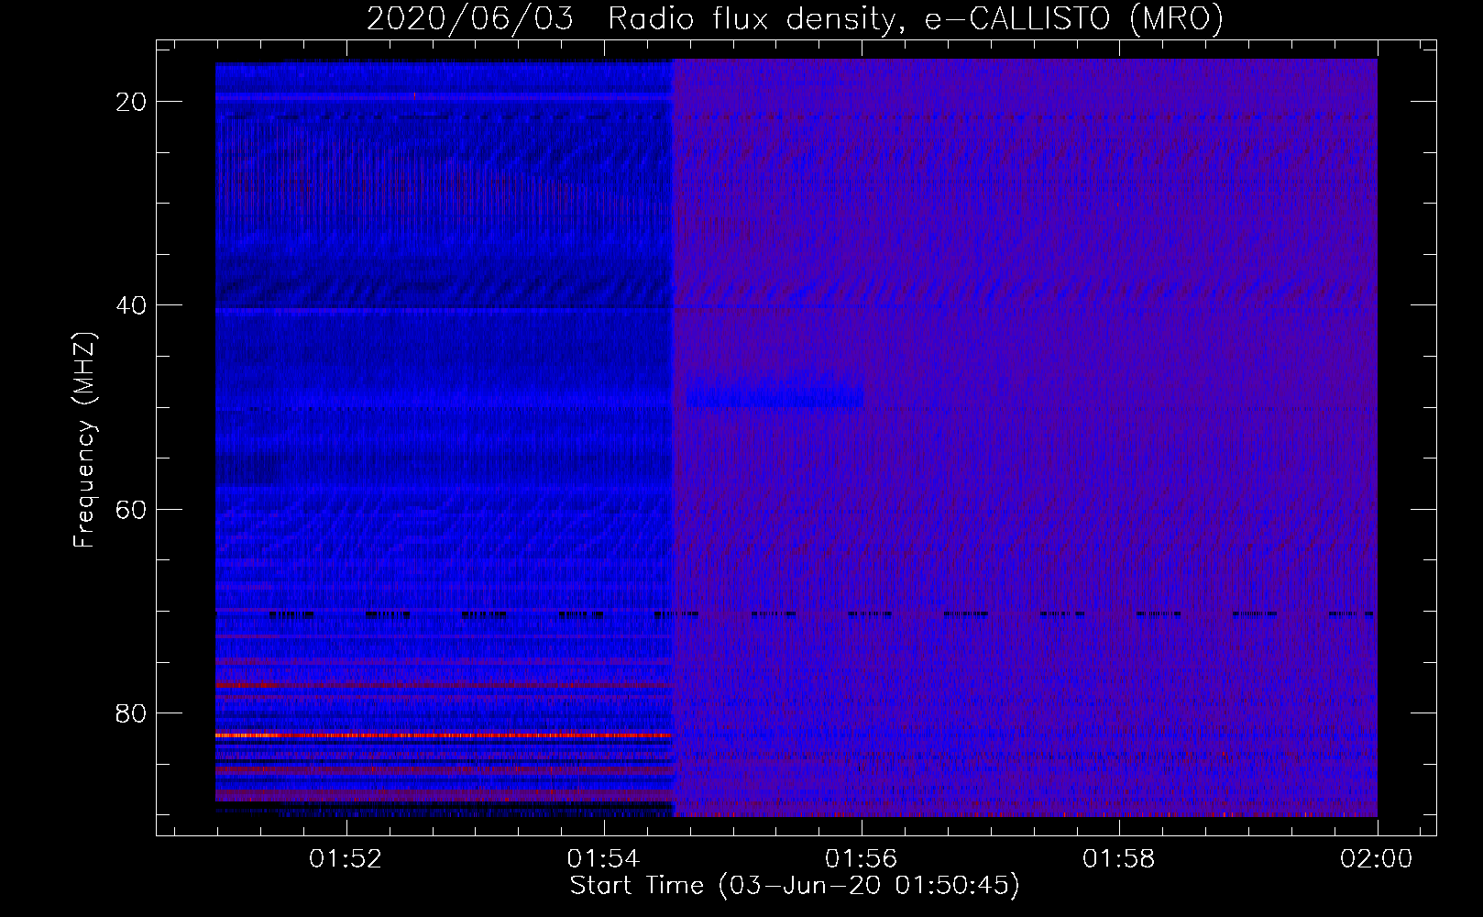Image resolution: width=1483 pixels, height=917 pixels.
Task: Click the '01:58' time tick label
Action: click(1119, 859)
